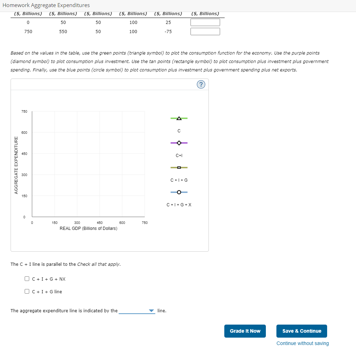Viewport: 356px width, 351px height.
Task: Select the tan rectangle C+I+G marker
Action: coord(179,168)
